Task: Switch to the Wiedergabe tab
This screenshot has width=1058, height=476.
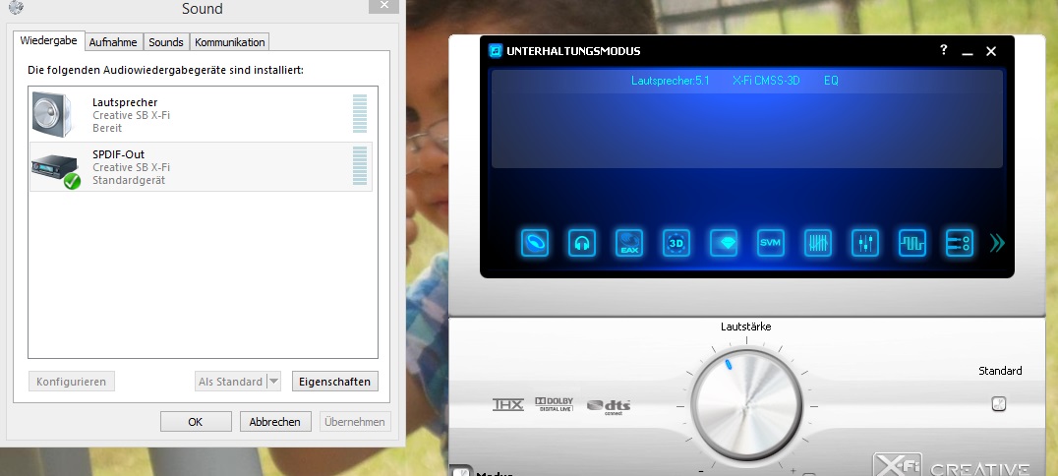Action: coord(48,40)
